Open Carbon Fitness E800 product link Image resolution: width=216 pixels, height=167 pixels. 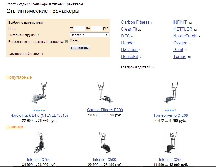point(105,110)
